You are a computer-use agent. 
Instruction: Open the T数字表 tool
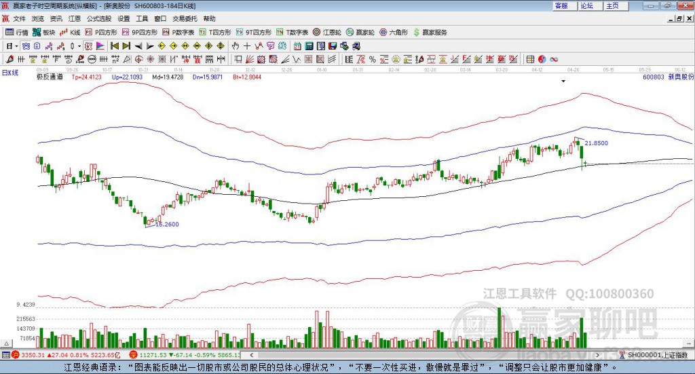(292, 33)
